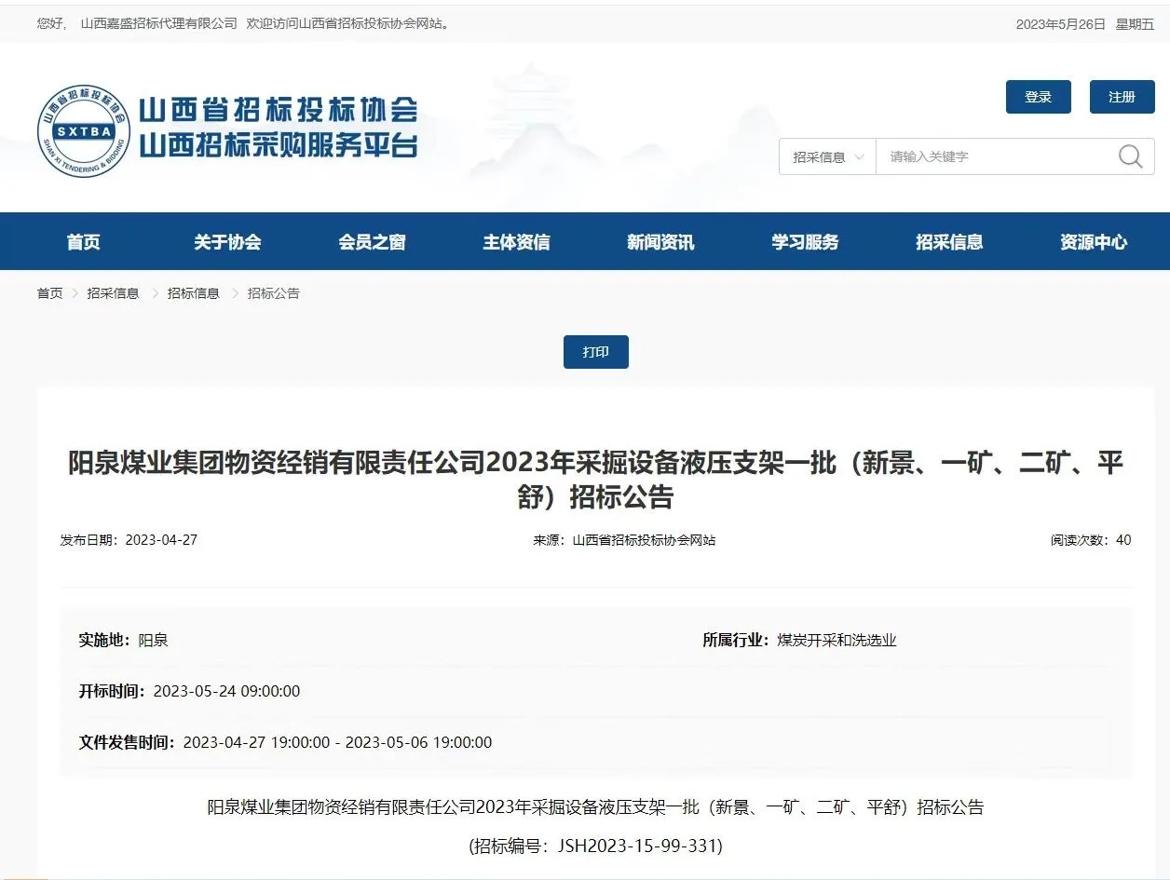Screen dimensions: 1170x880
Task: Open the 招采信息 search category dropdown
Action: pyautogui.click(x=828, y=156)
